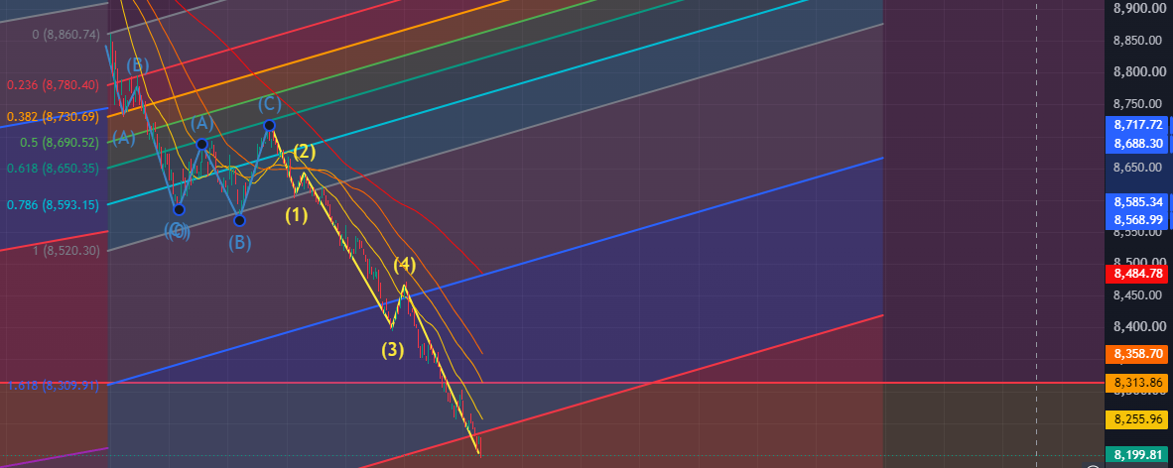The width and height of the screenshot is (1173, 468).
Task: Click the yellow Elliott wave (4) label
Action: point(404,265)
